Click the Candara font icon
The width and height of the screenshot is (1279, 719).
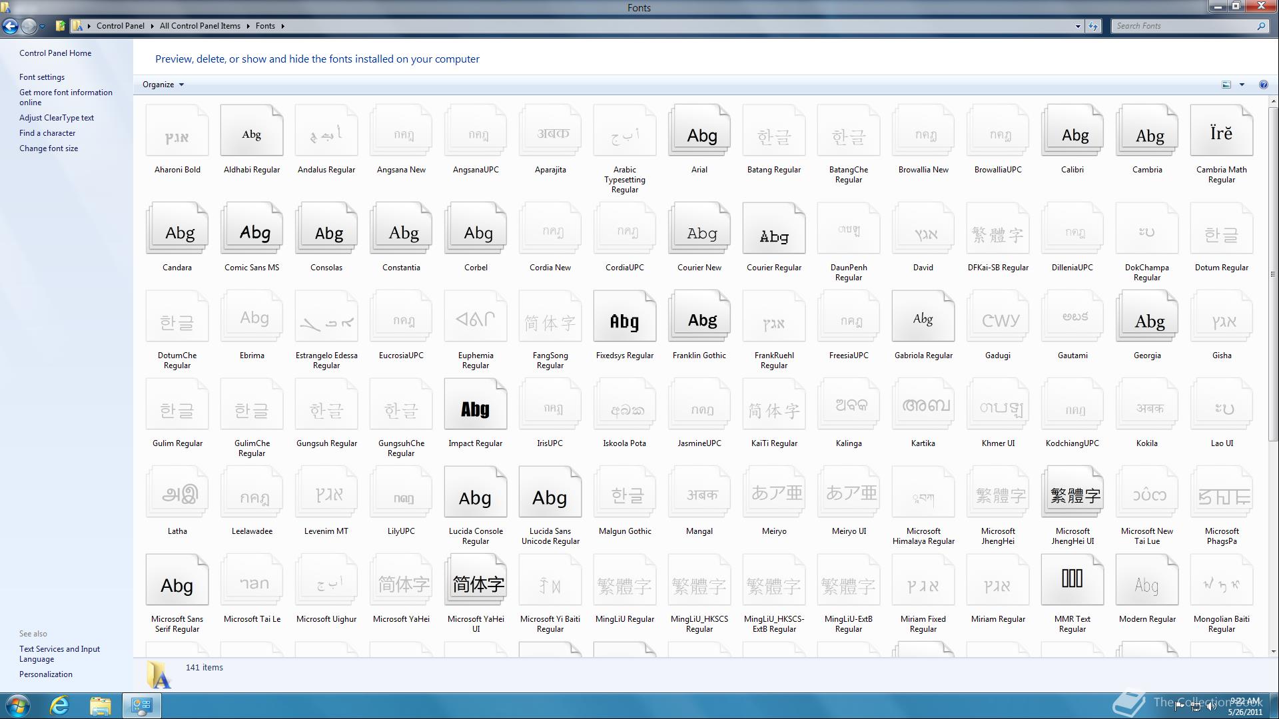coord(177,229)
